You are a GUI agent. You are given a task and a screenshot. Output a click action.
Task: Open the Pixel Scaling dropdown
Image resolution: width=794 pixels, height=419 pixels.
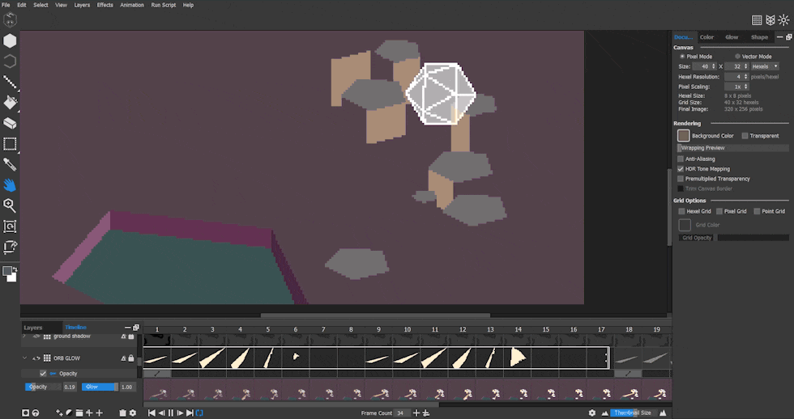(736, 87)
